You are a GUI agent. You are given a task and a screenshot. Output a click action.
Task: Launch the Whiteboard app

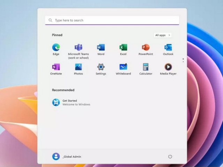point(123,67)
